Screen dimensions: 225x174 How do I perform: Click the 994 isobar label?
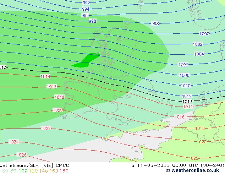pyautogui.click(x=86, y=9)
